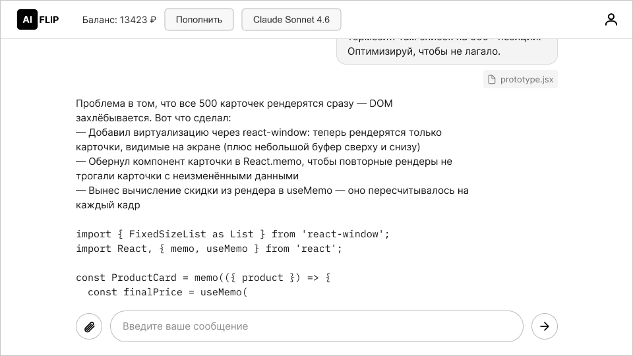Click the bullet mentioning React.memo

pos(264,169)
